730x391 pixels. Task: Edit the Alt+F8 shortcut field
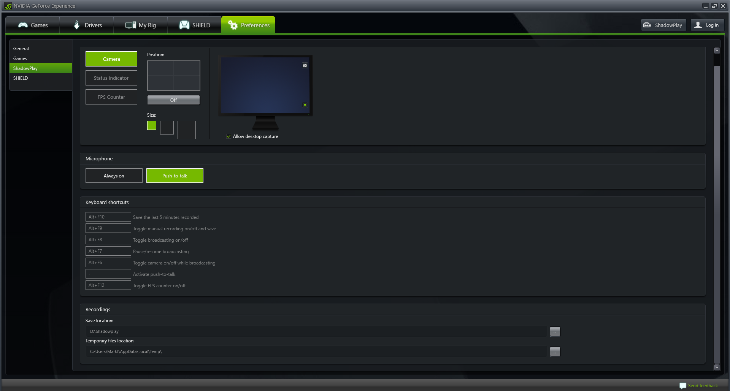click(108, 240)
